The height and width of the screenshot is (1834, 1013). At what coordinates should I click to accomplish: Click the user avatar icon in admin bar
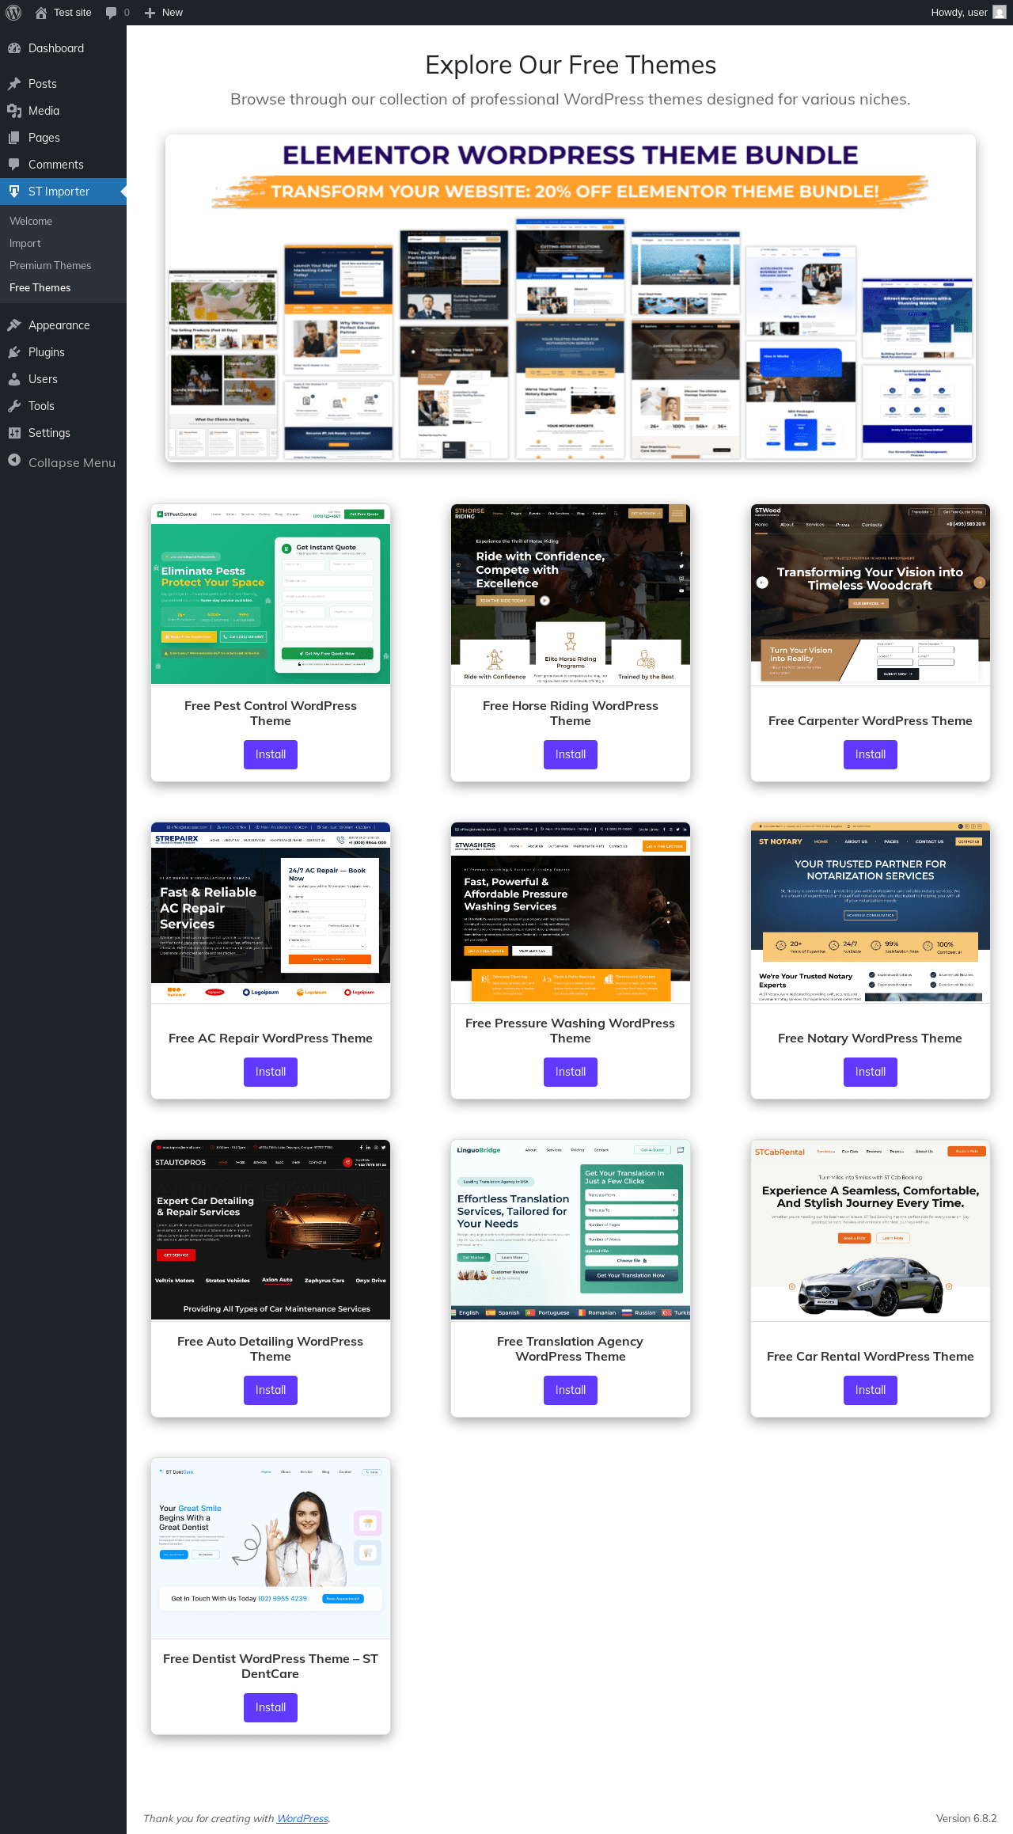pyautogui.click(x=1000, y=13)
